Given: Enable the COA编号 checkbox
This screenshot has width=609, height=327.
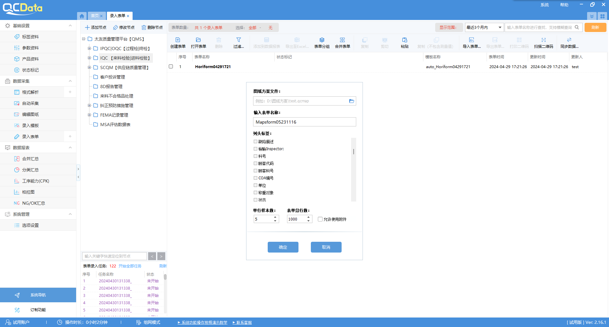Looking at the screenshot, I should pos(256,178).
